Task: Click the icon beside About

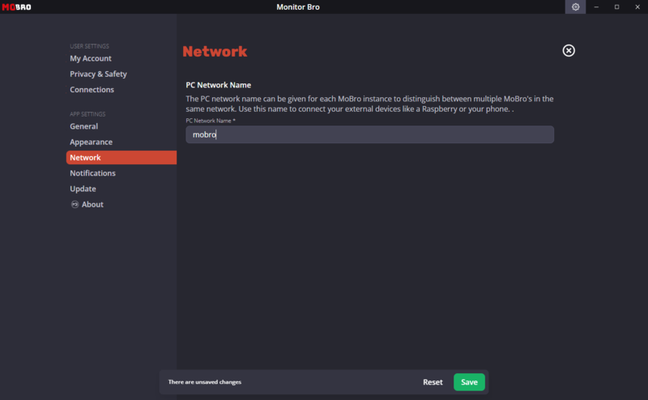Action: coord(75,204)
